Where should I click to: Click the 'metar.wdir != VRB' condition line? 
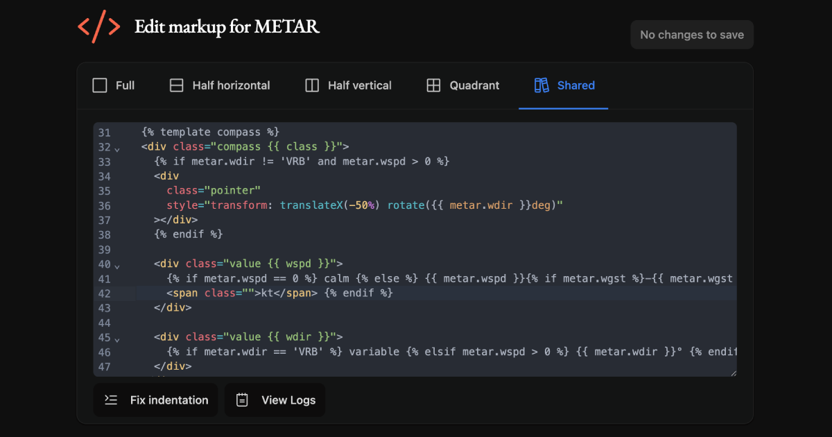click(302, 161)
